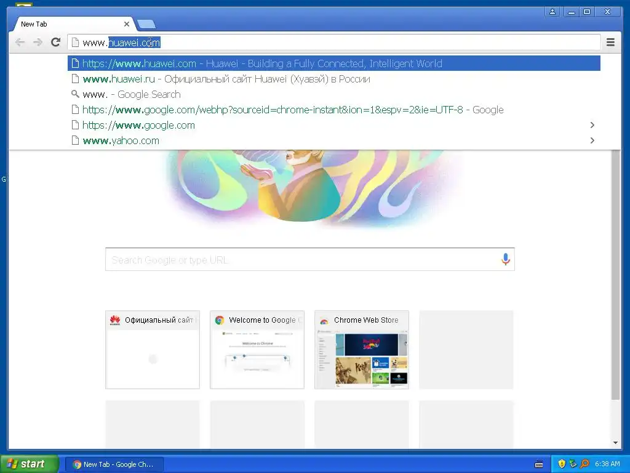Image resolution: width=630 pixels, height=473 pixels.
Task: Select https://www.google.com suggestion
Action: [334, 125]
